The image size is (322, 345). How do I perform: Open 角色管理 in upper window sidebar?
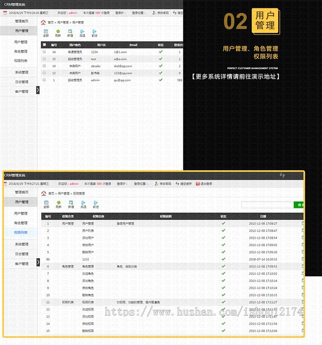21,52
